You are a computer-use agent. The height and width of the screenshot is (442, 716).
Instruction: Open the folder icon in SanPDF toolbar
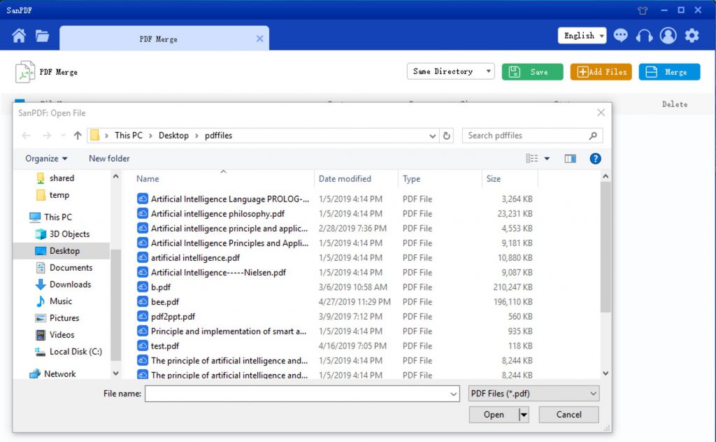pyautogui.click(x=43, y=36)
